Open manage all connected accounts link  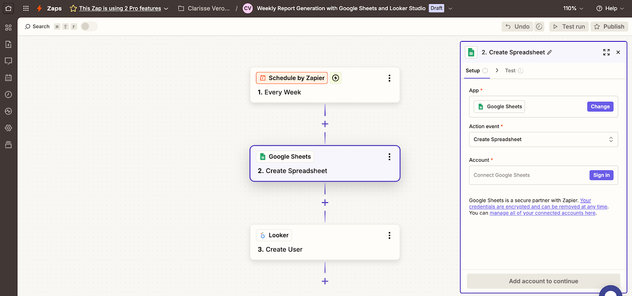(542, 213)
